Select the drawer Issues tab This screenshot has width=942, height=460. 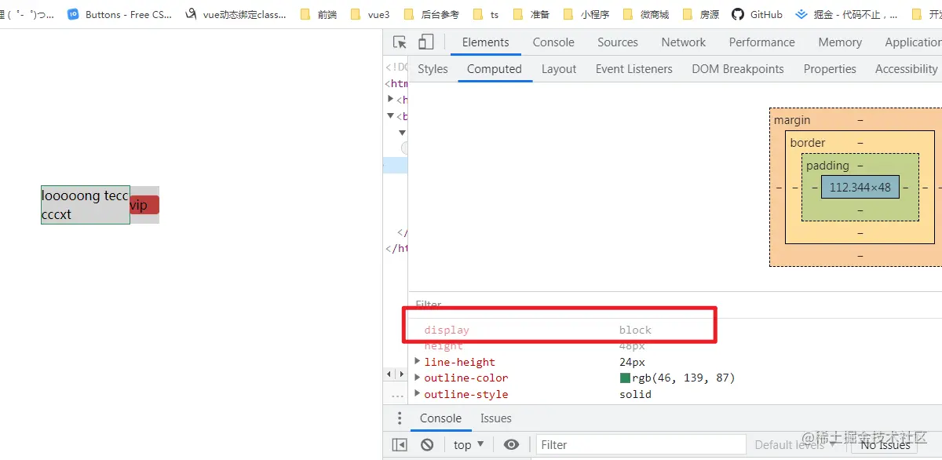click(496, 418)
